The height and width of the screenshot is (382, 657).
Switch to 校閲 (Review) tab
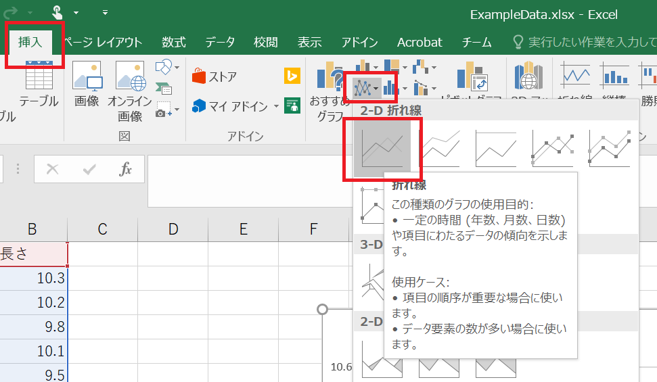click(266, 42)
